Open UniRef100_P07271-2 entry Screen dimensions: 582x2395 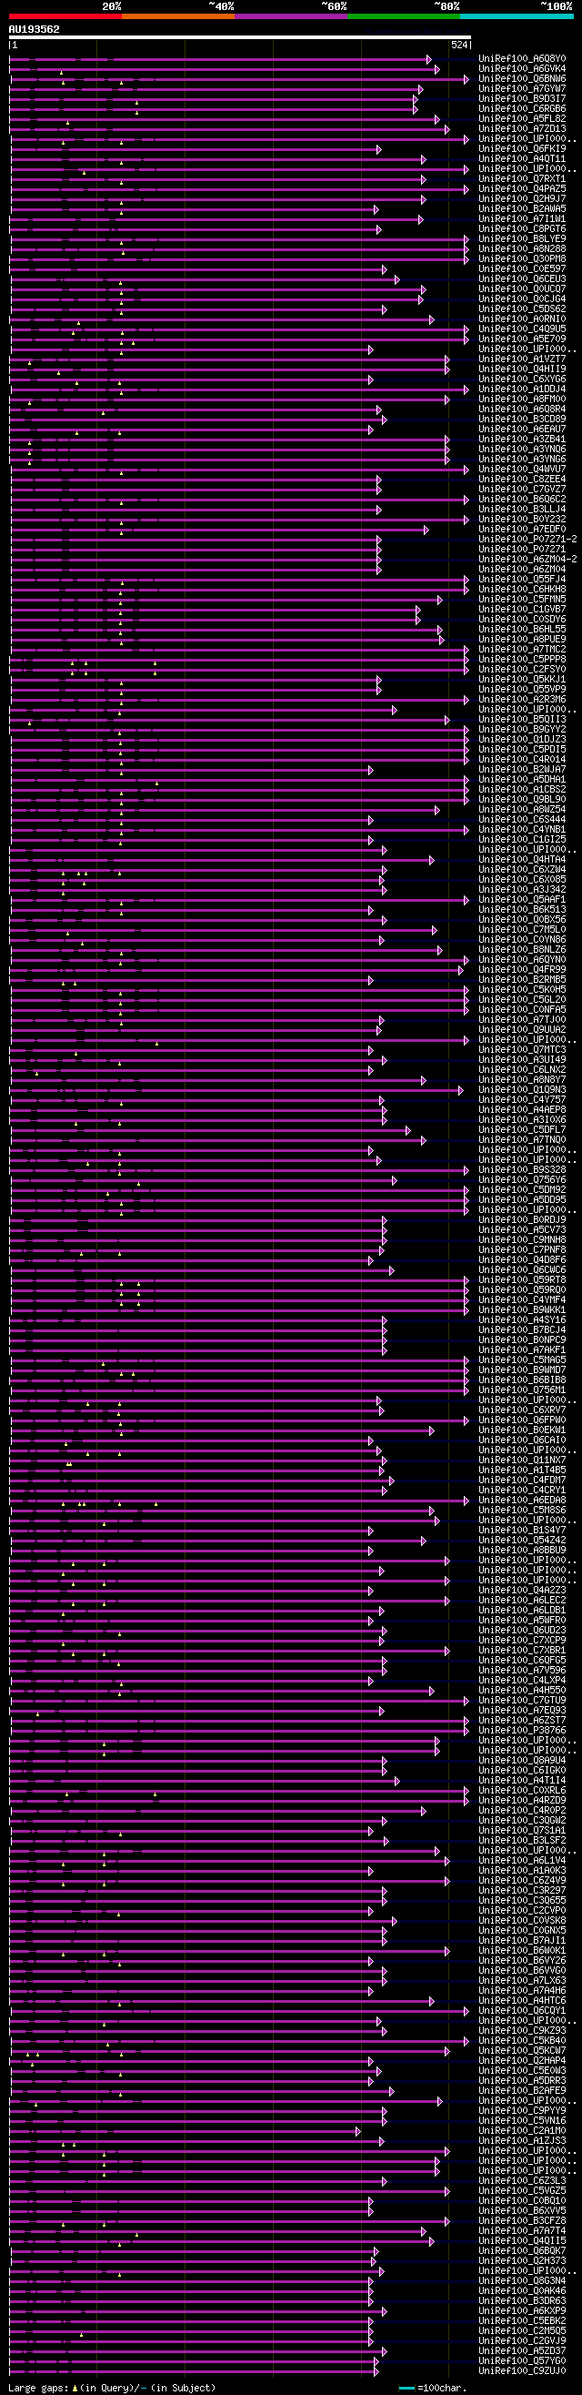(528, 540)
